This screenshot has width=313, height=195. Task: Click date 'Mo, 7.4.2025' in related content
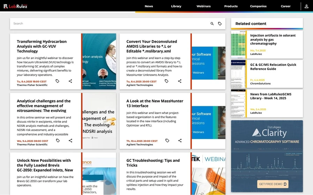[x=258, y=51]
